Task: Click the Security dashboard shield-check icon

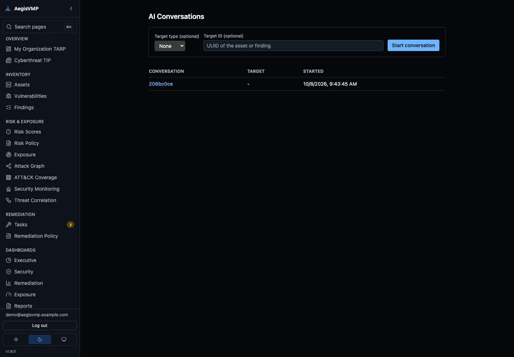Action: coord(9,272)
